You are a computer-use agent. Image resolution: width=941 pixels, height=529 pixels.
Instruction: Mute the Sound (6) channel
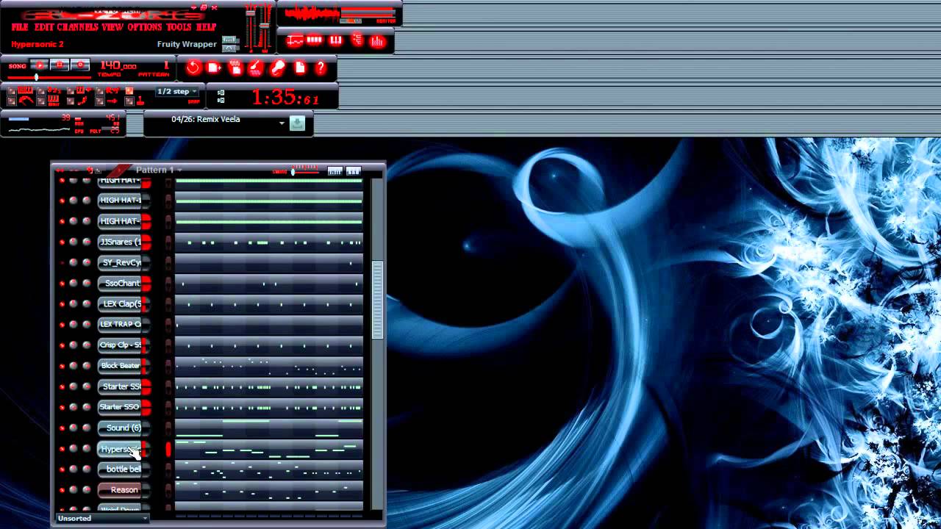click(x=62, y=428)
